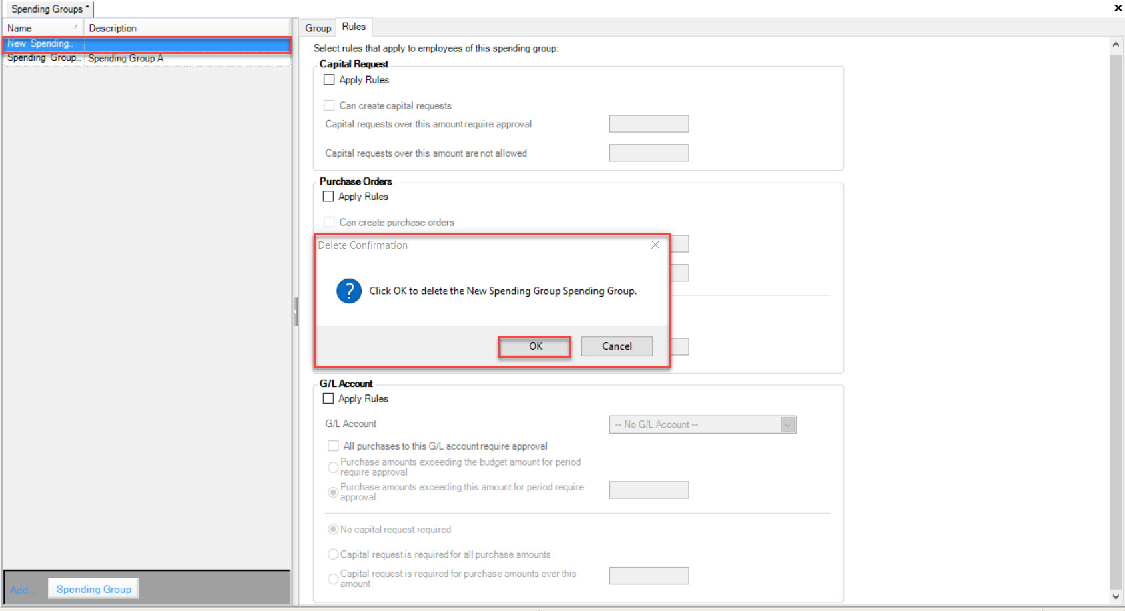Click capital requests not allowed amount field

[649, 153]
